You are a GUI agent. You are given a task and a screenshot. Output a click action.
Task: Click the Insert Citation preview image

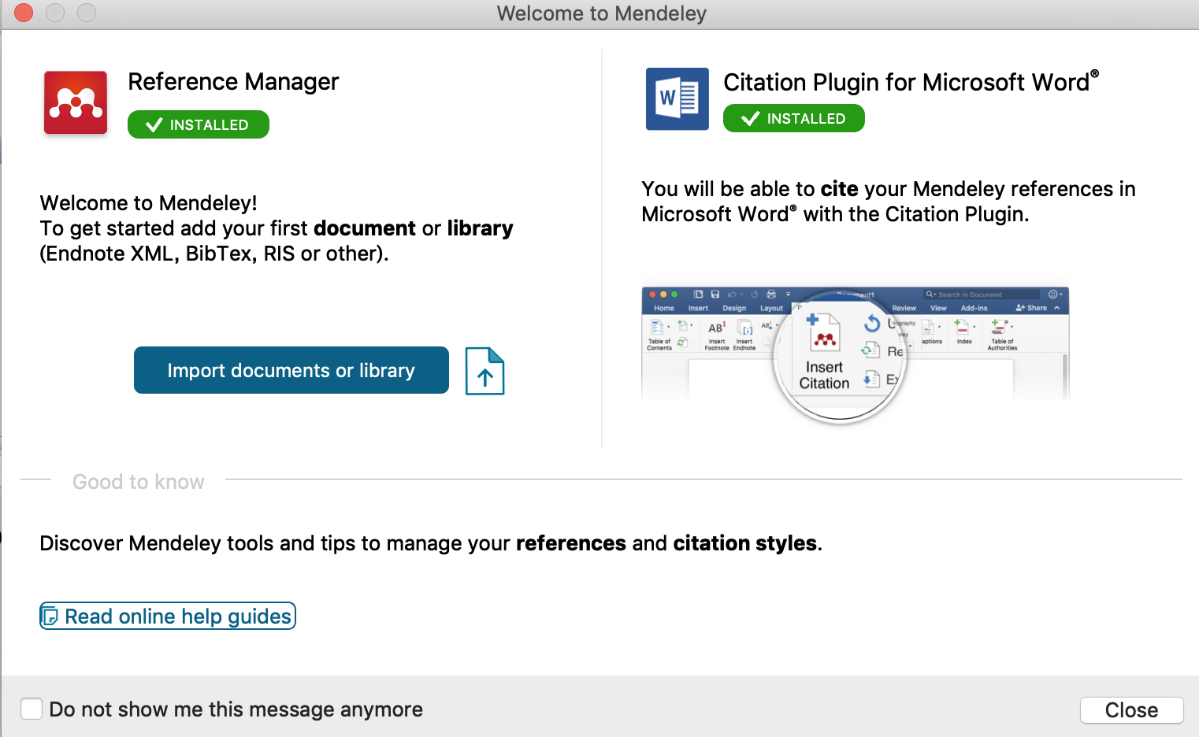856,355
